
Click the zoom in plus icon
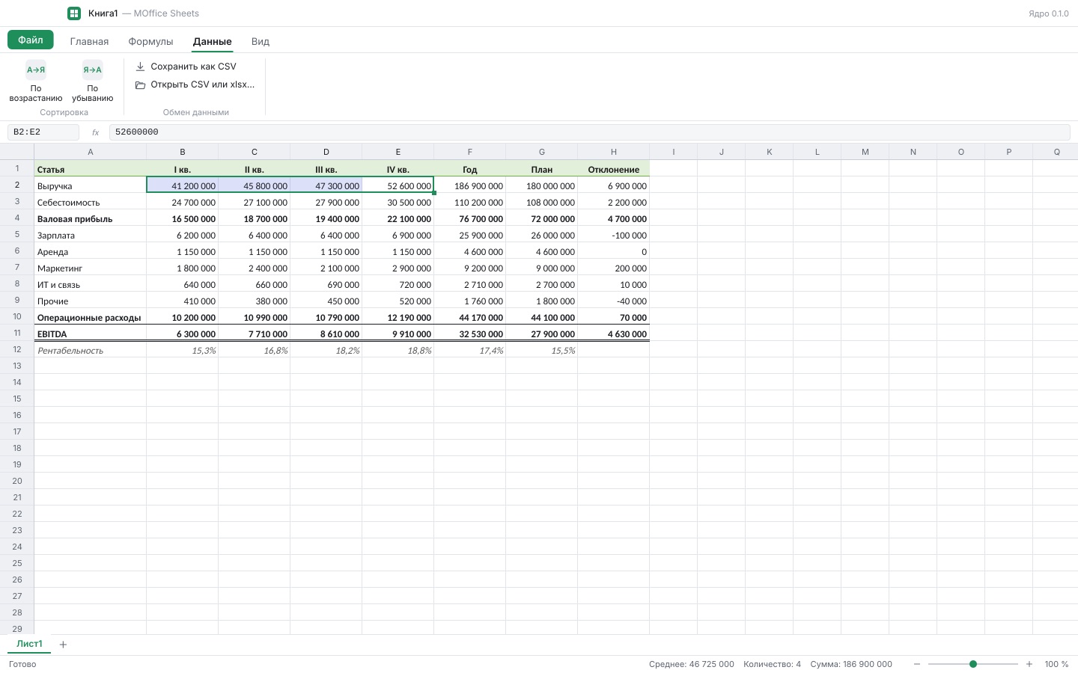(1029, 664)
